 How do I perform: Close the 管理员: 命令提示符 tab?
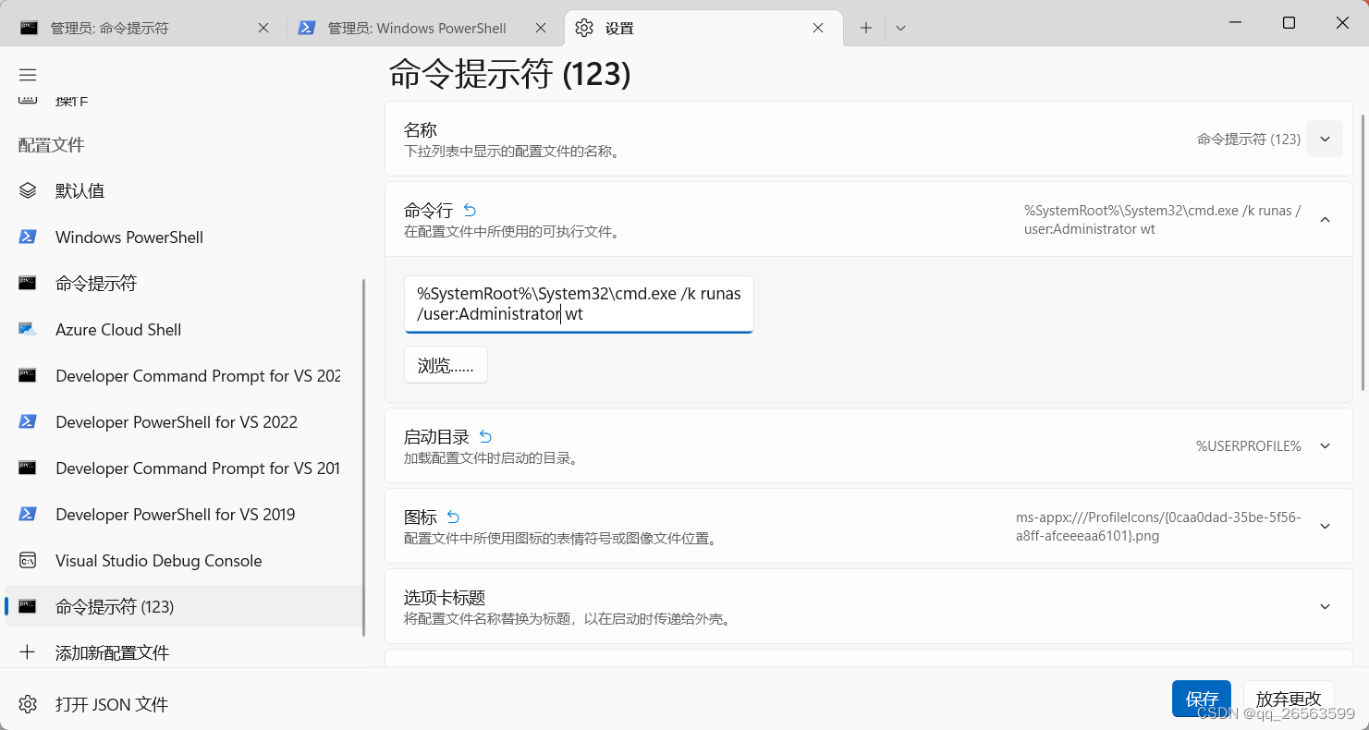[x=263, y=28]
